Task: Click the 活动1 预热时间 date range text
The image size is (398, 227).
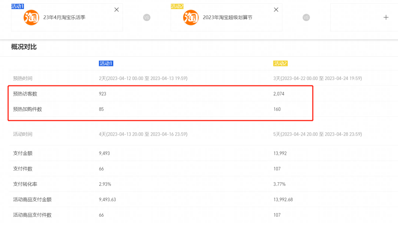Action: click(143, 78)
